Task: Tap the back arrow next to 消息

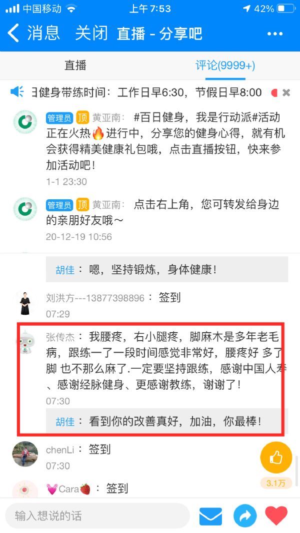Action: click(x=13, y=33)
